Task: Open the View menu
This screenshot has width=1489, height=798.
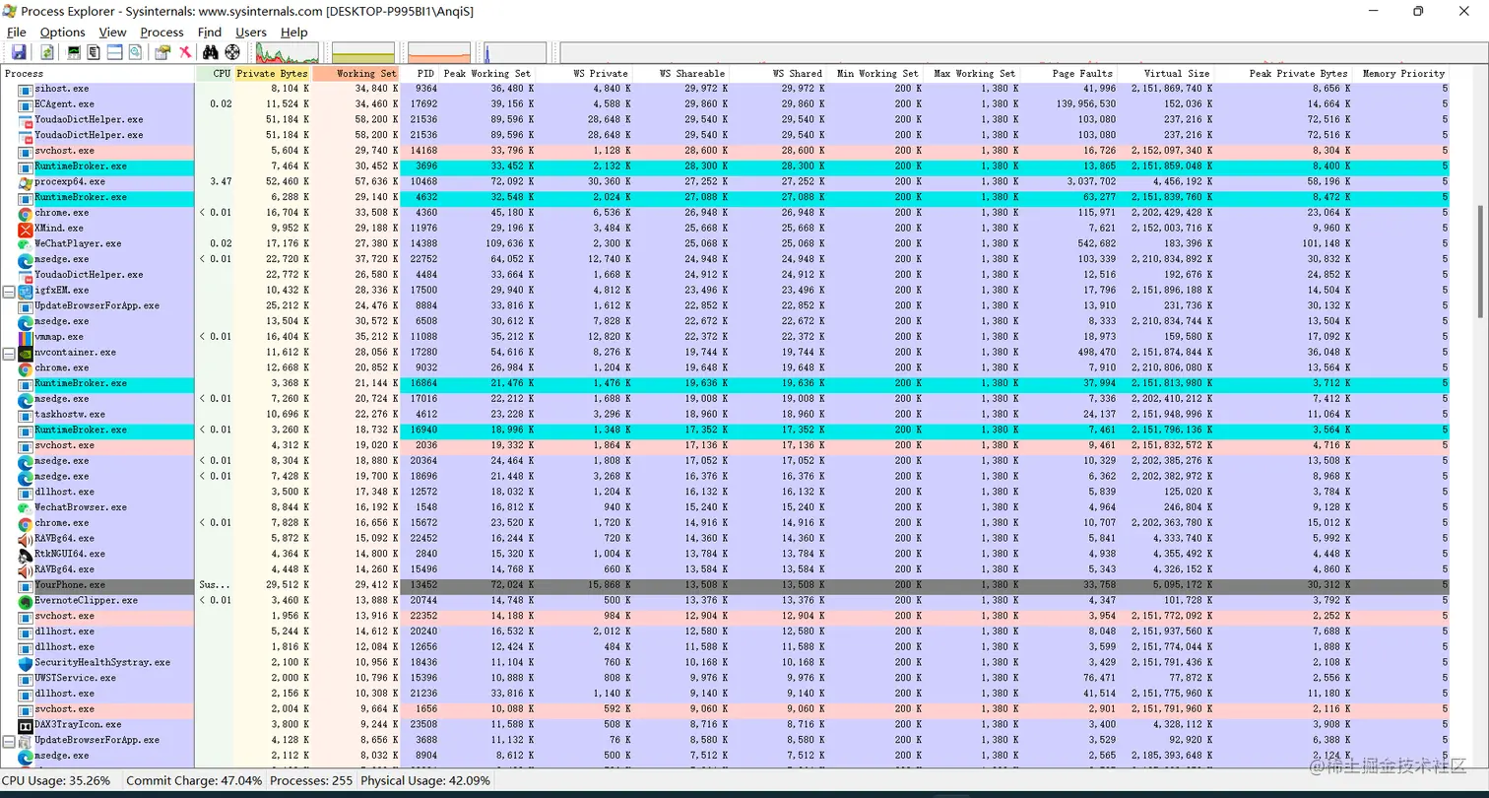Action: [x=112, y=32]
